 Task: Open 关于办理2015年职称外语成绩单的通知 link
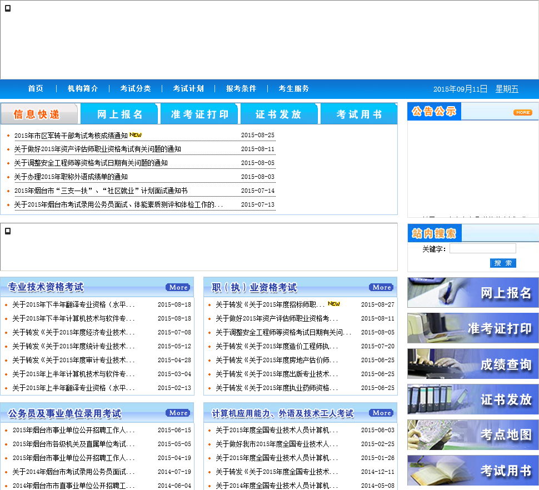point(71,177)
